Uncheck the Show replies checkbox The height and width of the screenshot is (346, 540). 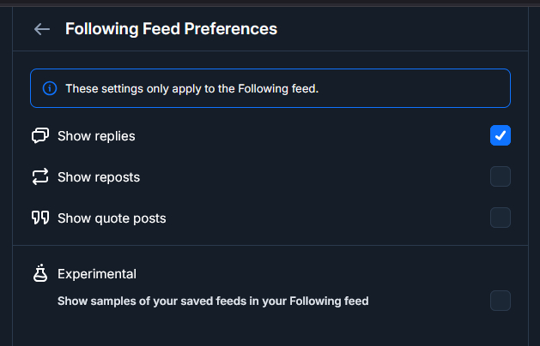(x=501, y=135)
